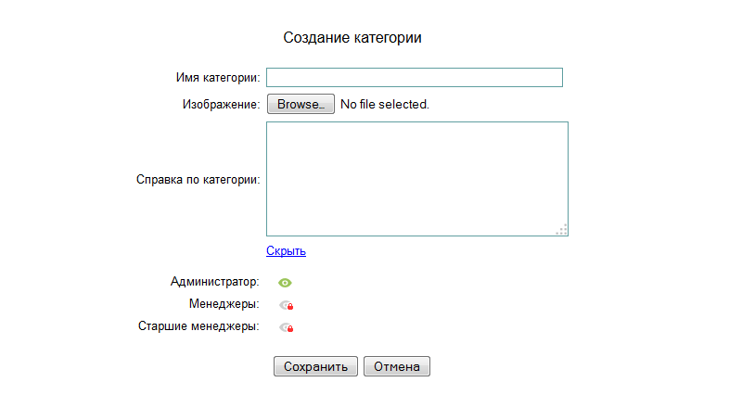742x395 pixels.
Task: Toggle the Администратор green eye visibility icon
Action: (285, 283)
